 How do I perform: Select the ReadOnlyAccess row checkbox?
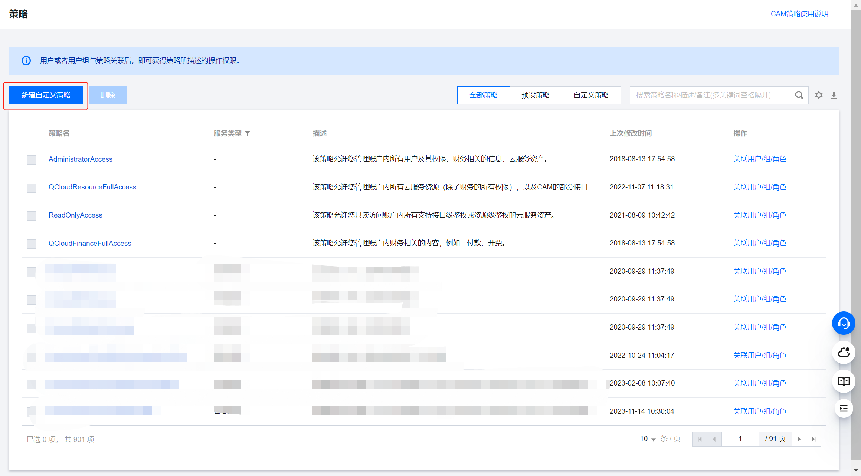32,216
